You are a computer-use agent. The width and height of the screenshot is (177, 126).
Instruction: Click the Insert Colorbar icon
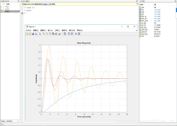coord(69,34)
